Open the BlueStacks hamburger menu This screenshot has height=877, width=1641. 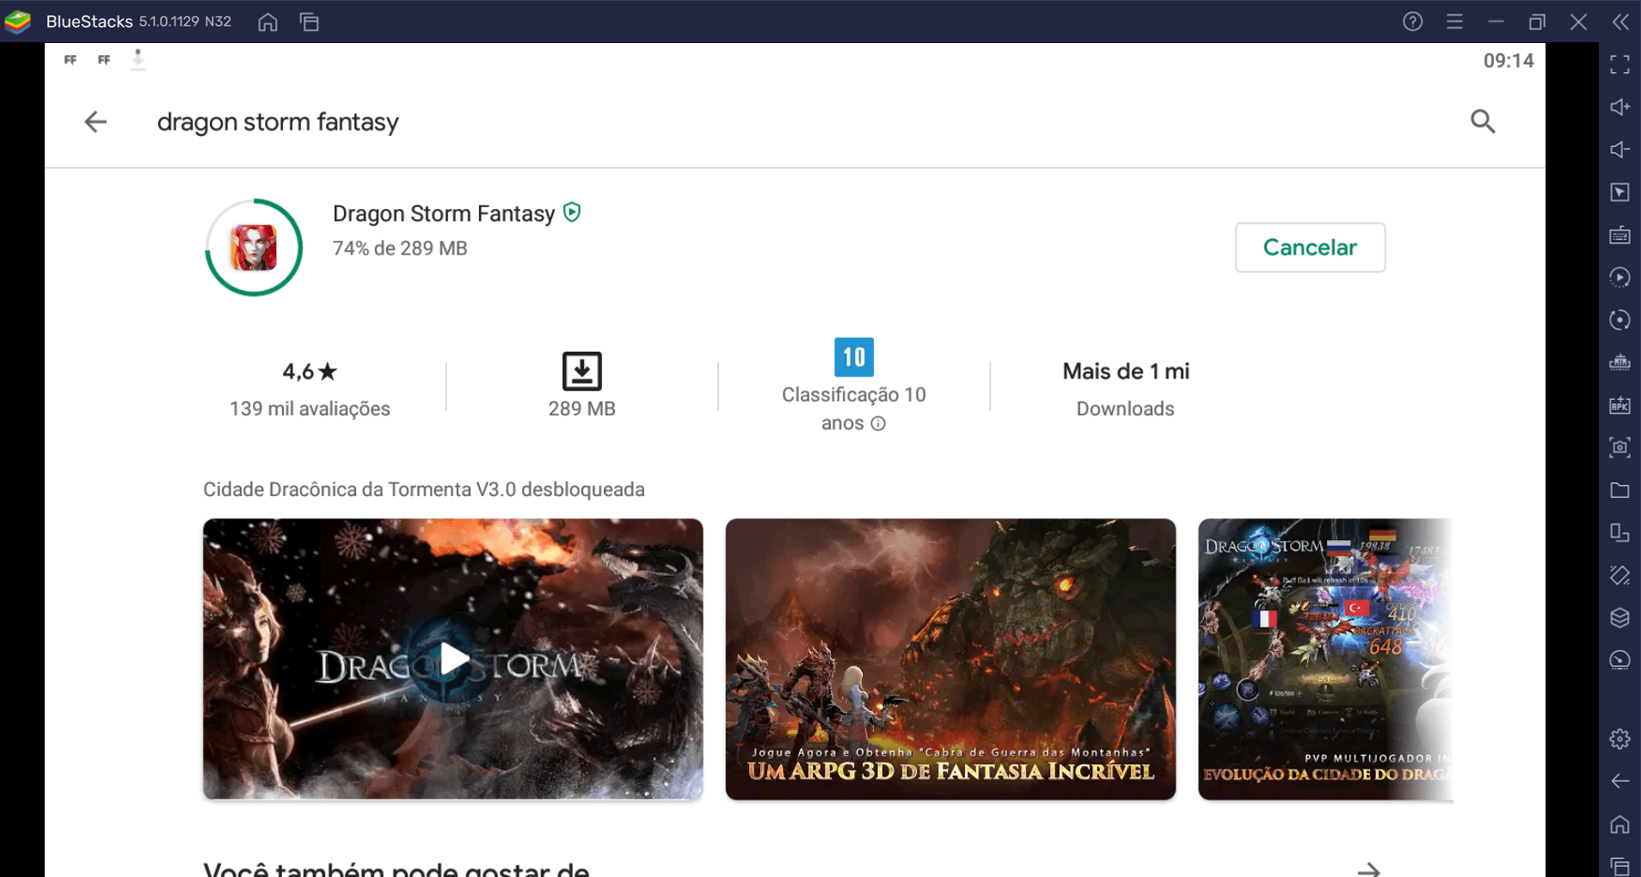click(1454, 21)
